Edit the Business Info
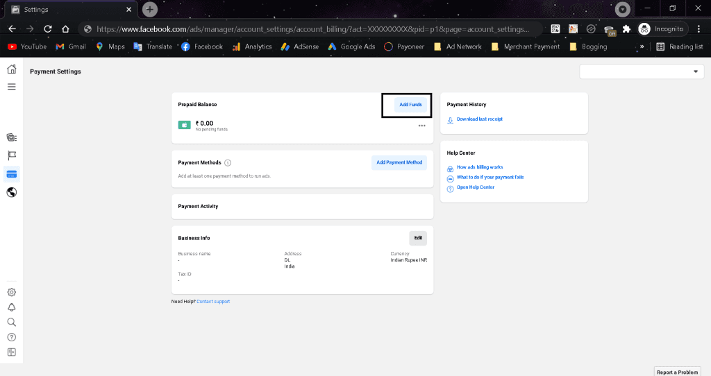The width and height of the screenshot is (711, 376). 418,238
